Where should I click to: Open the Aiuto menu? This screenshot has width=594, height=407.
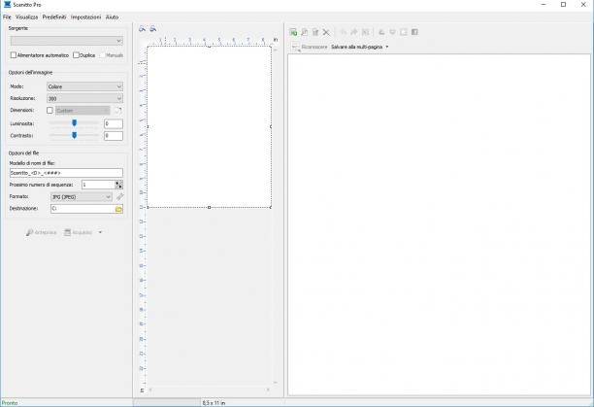point(113,17)
